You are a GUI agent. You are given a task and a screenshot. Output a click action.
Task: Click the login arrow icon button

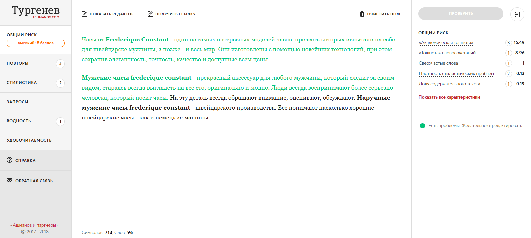pos(517,14)
